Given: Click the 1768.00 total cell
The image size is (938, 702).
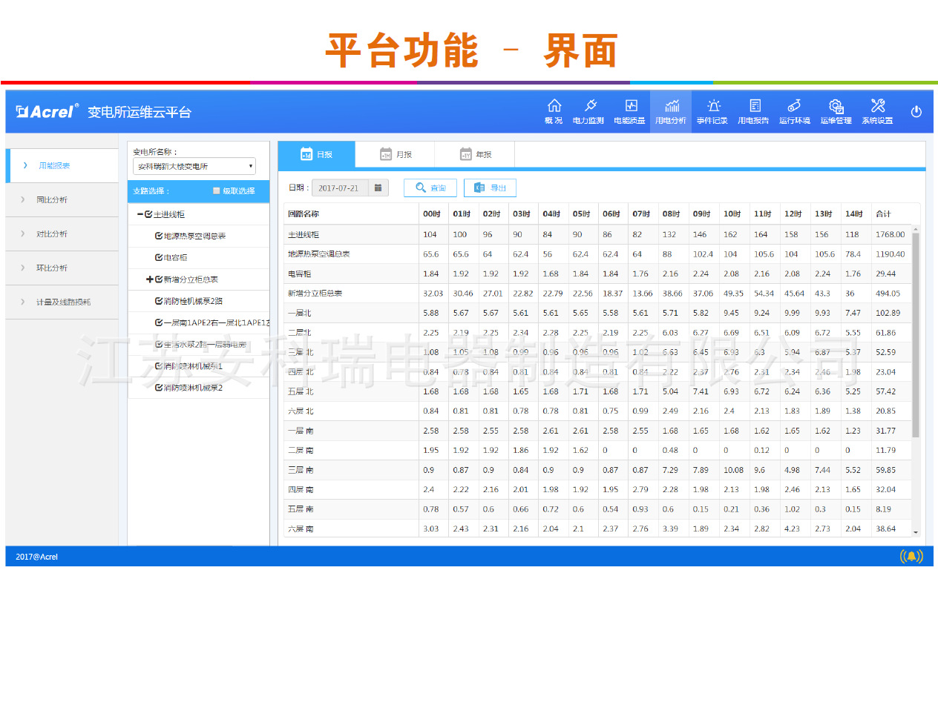Looking at the screenshot, I should pos(891,234).
